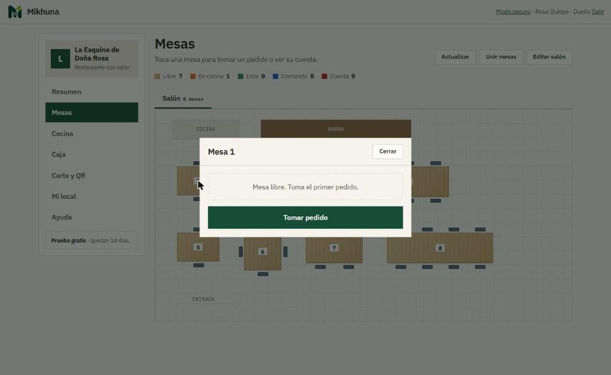
Task: Open Editar salón
Action: click(x=549, y=57)
